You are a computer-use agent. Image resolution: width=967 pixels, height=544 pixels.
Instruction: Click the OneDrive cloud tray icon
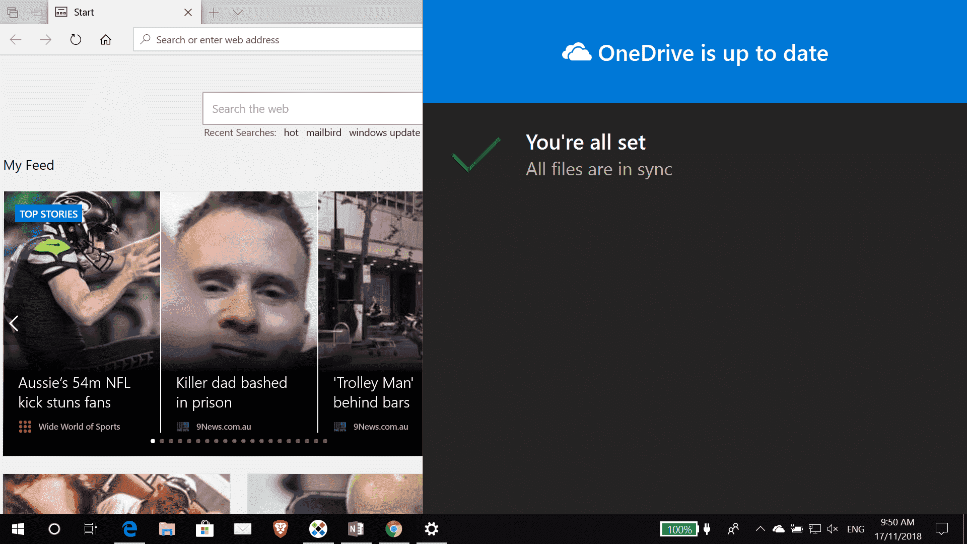coord(779,529)
